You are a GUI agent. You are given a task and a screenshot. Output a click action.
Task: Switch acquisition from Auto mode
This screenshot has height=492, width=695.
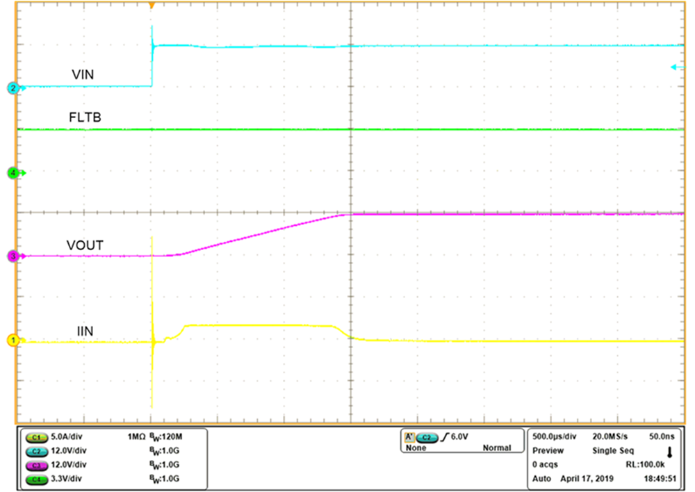point(541,478)
